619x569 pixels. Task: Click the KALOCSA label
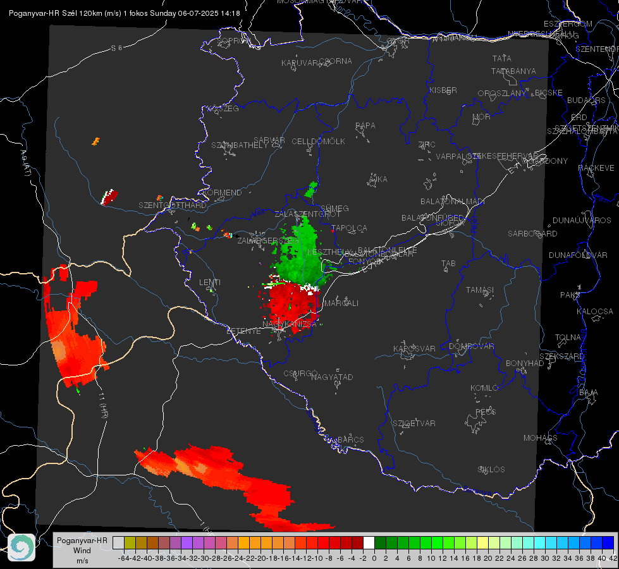point(594,312)
